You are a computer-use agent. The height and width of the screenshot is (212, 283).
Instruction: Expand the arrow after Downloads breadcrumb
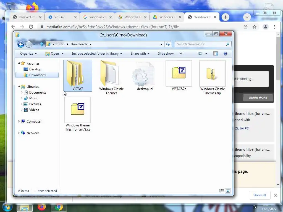(90, 44)
